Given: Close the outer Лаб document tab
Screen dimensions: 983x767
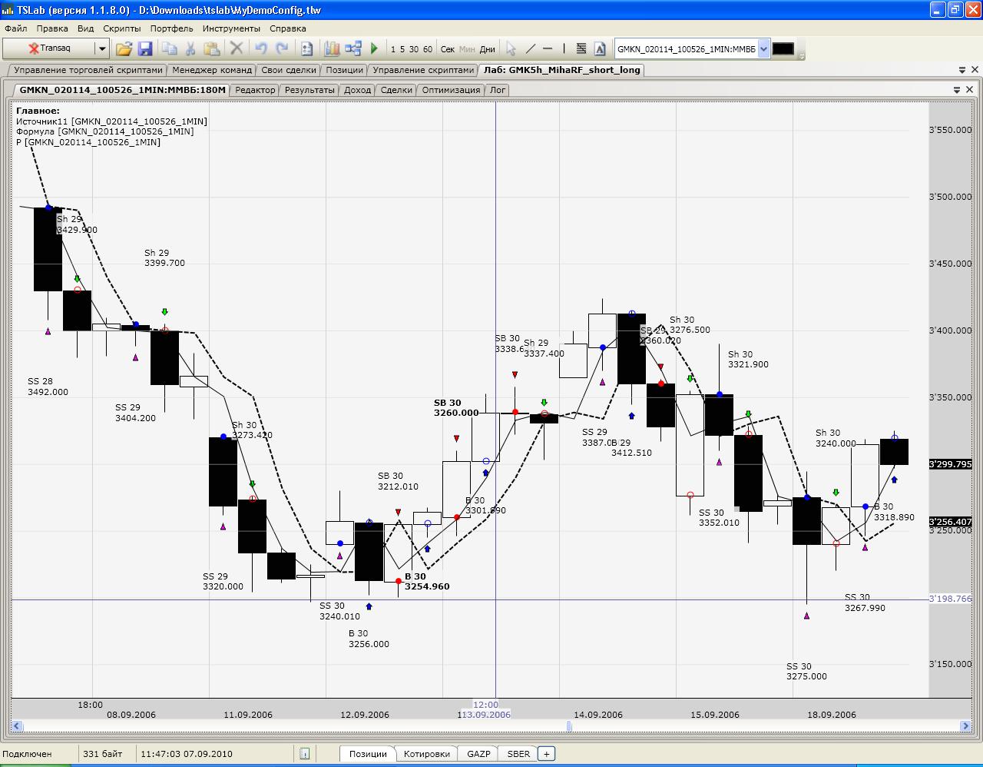Looking at the screenshot, I should [975, 70].
